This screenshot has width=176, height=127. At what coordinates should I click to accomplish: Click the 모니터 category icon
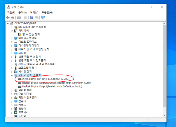click(x=16, y=53)
